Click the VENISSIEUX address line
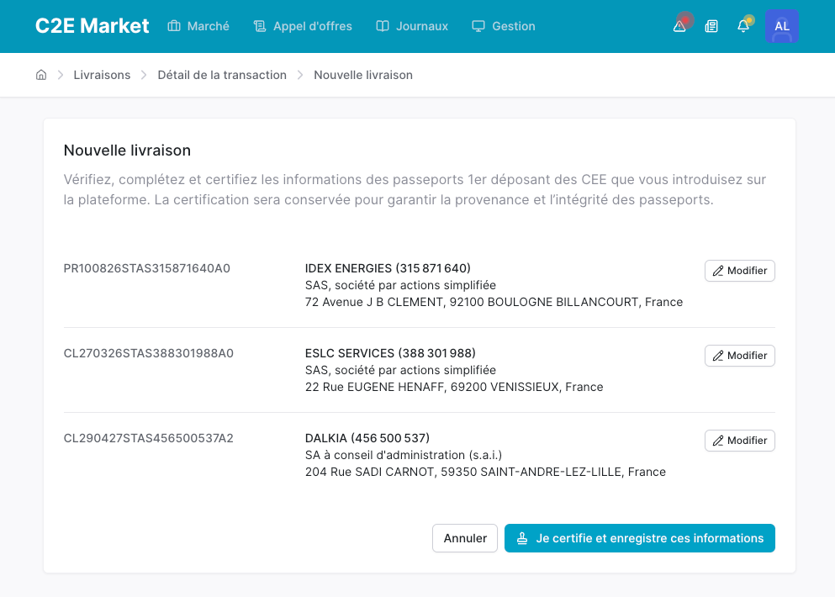 [x=454, y=387]
